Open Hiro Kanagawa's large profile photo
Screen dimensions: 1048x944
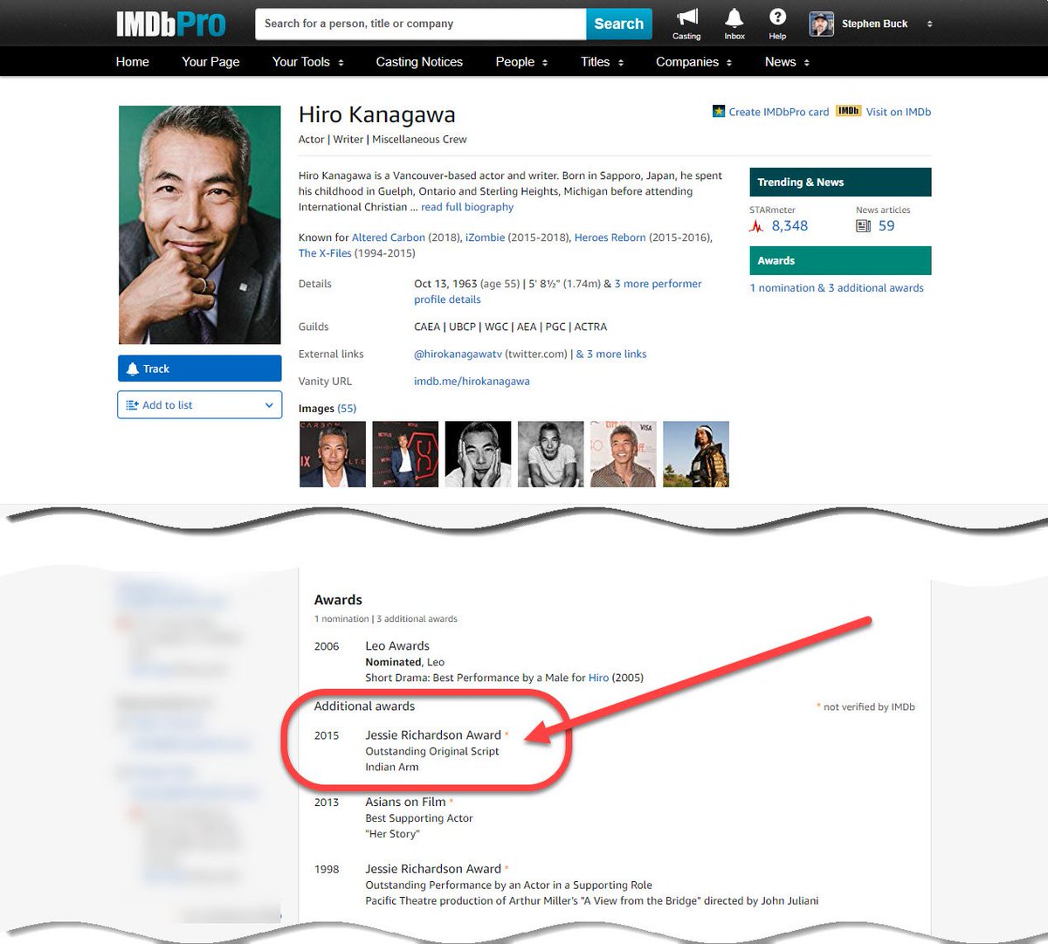(x=200, y=225)
